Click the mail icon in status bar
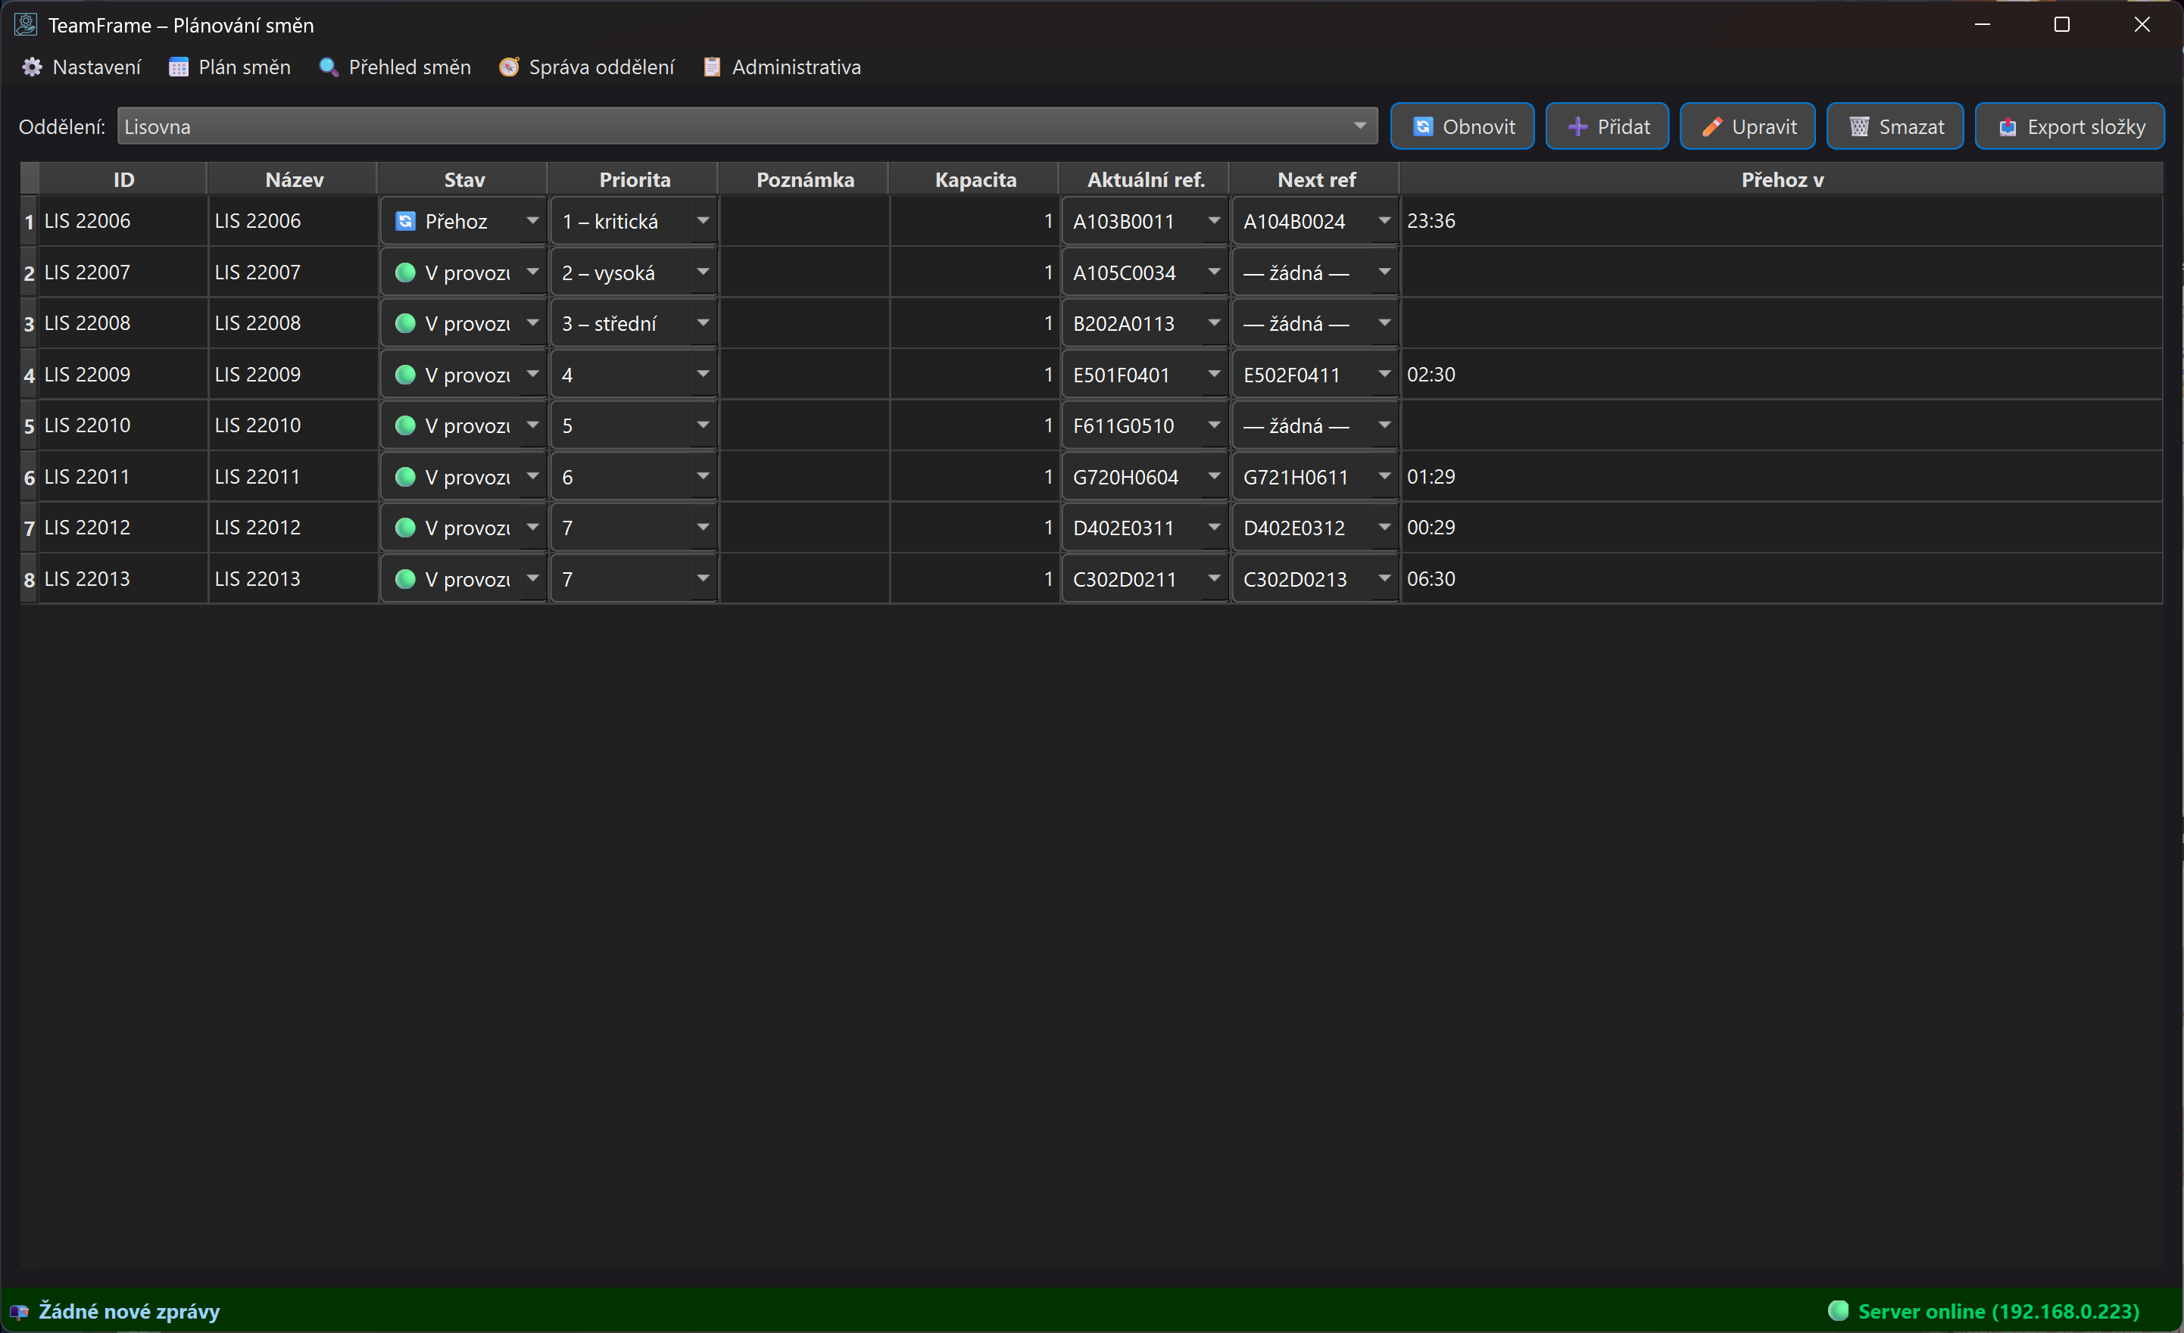2184x1333 pixels. (20, 1312)
